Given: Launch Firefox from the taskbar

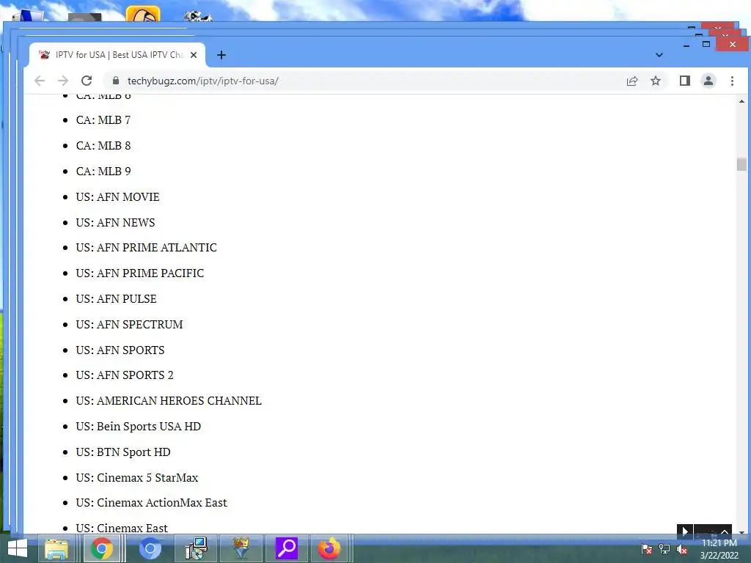Looking at the screenshot, I should coord(329,548).
